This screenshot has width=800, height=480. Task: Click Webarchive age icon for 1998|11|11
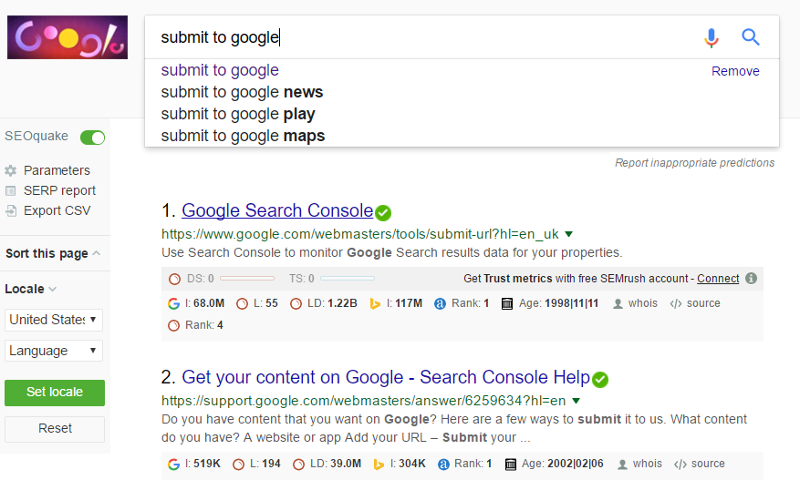pyautogui.click(x=506, y=303)
